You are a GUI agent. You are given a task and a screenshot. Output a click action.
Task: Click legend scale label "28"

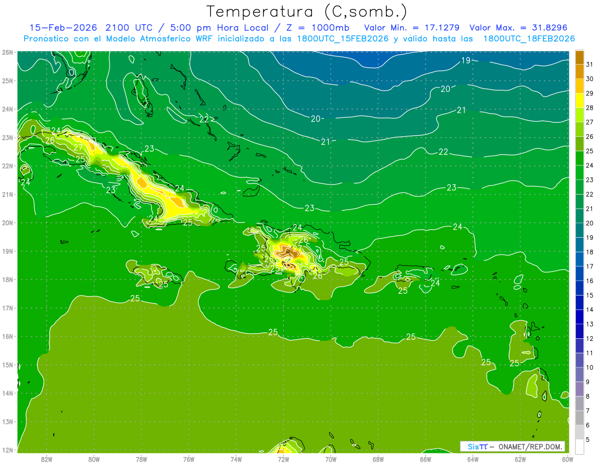590,108
